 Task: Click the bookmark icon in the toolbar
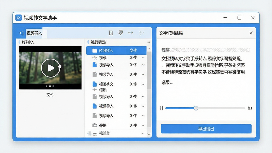point(111,33)
